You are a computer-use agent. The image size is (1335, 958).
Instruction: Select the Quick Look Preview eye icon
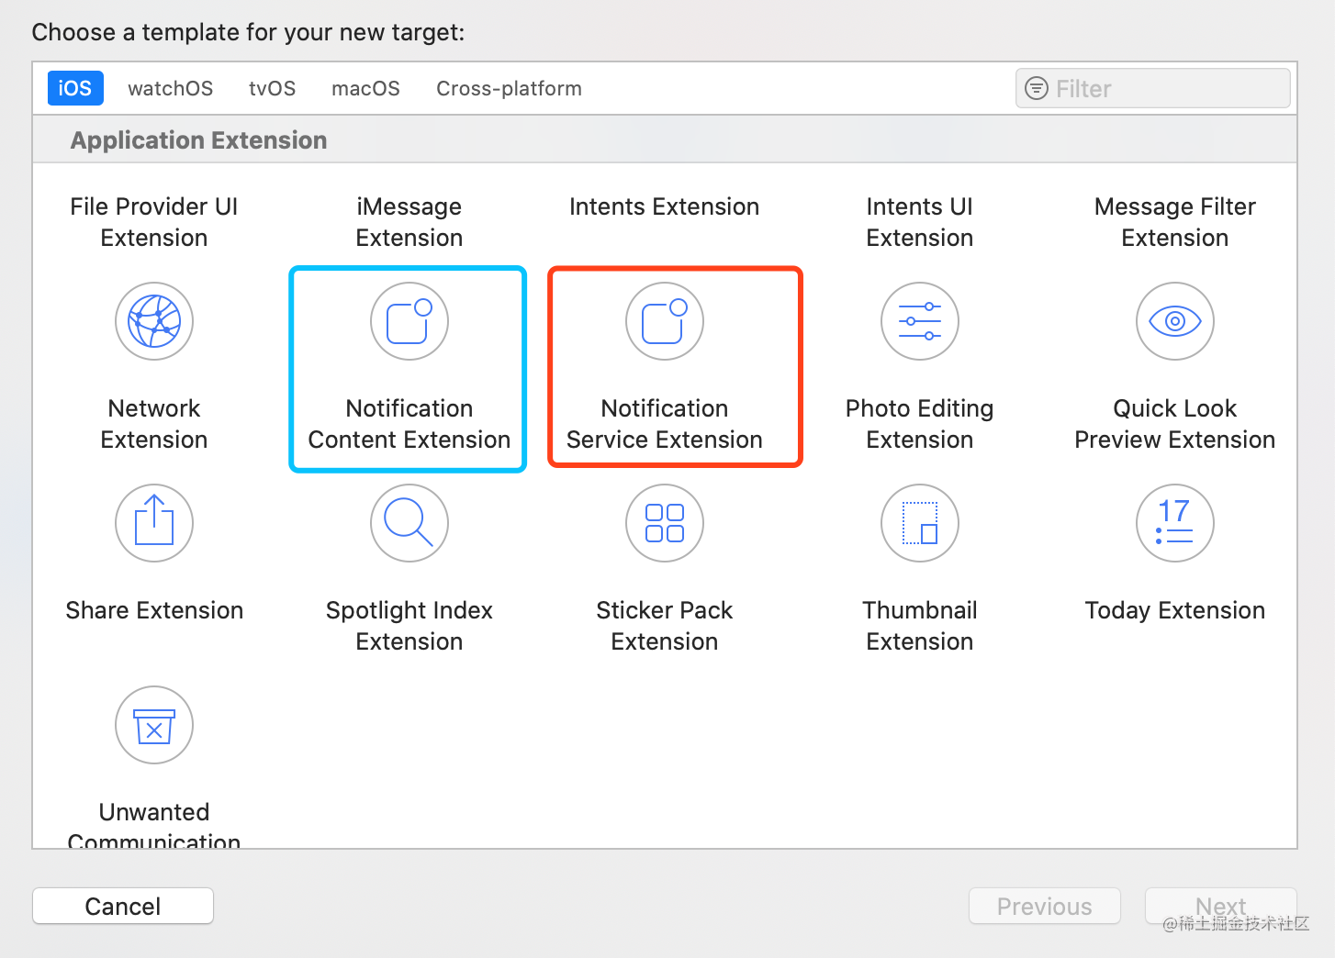[1175, 321]
